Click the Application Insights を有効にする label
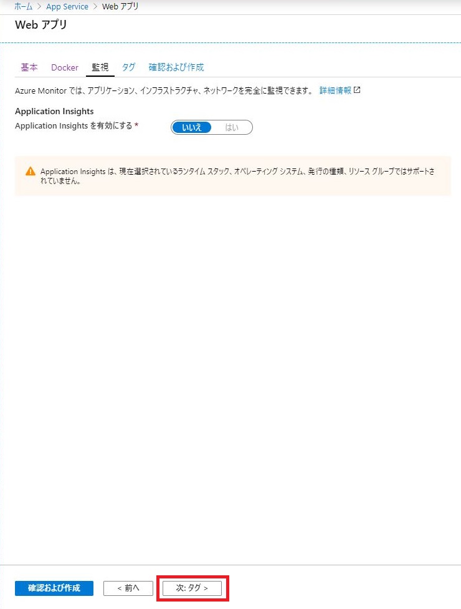461x609 pixels. pyautogui.click(x=74, y=126)
